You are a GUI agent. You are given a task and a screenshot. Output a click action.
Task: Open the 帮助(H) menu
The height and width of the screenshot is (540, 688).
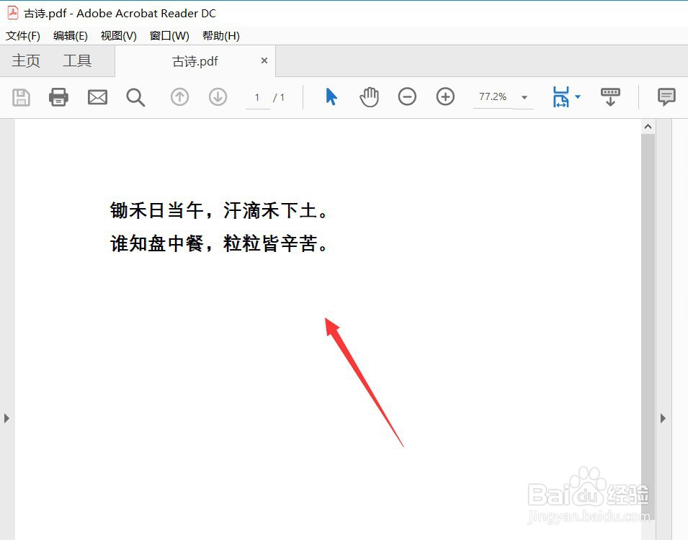pyautogui.click(x=220, y=35)
